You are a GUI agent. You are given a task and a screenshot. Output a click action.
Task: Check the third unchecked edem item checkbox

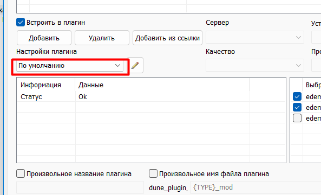(x=297, y=118)
